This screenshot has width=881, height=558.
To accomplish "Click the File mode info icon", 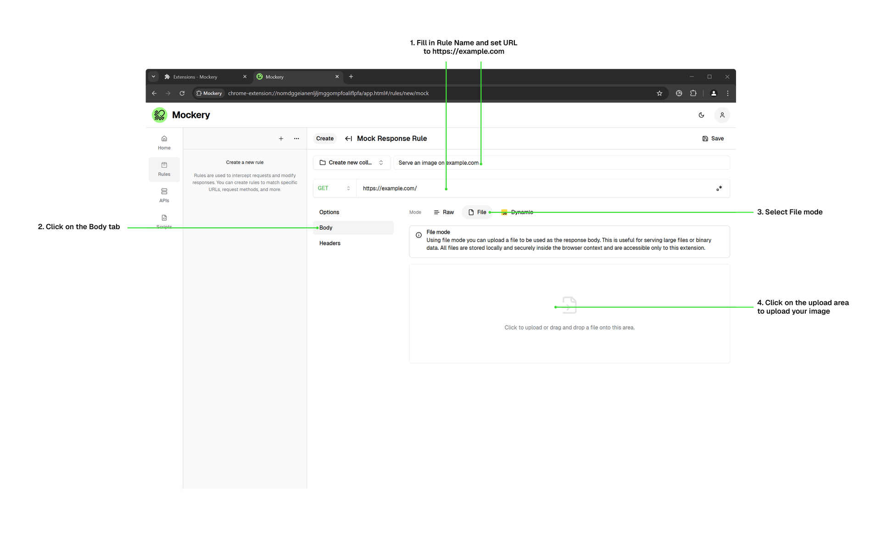I will (418, 235).
